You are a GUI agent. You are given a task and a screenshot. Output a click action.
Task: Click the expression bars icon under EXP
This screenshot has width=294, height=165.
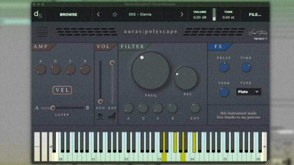[112, 116]
